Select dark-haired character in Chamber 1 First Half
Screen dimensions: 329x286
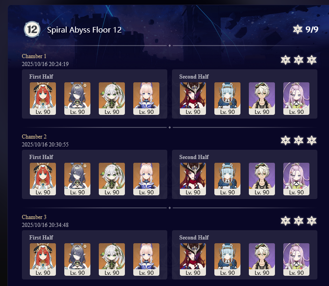point(77,99)
